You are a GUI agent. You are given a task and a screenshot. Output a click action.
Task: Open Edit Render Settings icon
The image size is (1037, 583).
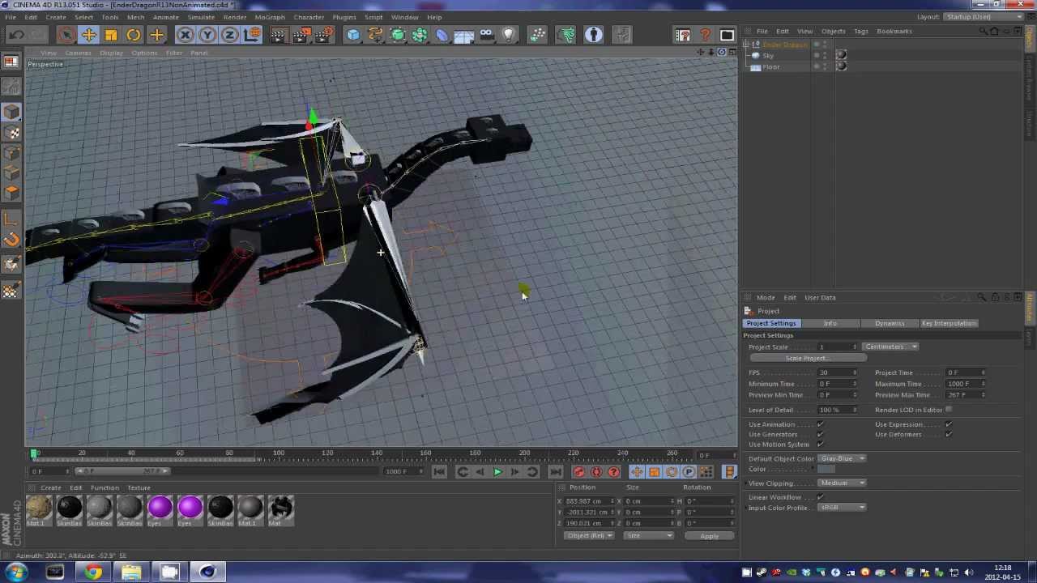pyautogui.click(x=324, y=35)
